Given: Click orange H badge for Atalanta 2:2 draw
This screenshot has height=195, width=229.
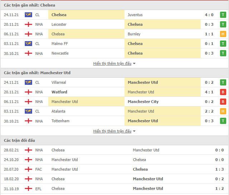Looking at the screenshot, I should pos(223,111).
